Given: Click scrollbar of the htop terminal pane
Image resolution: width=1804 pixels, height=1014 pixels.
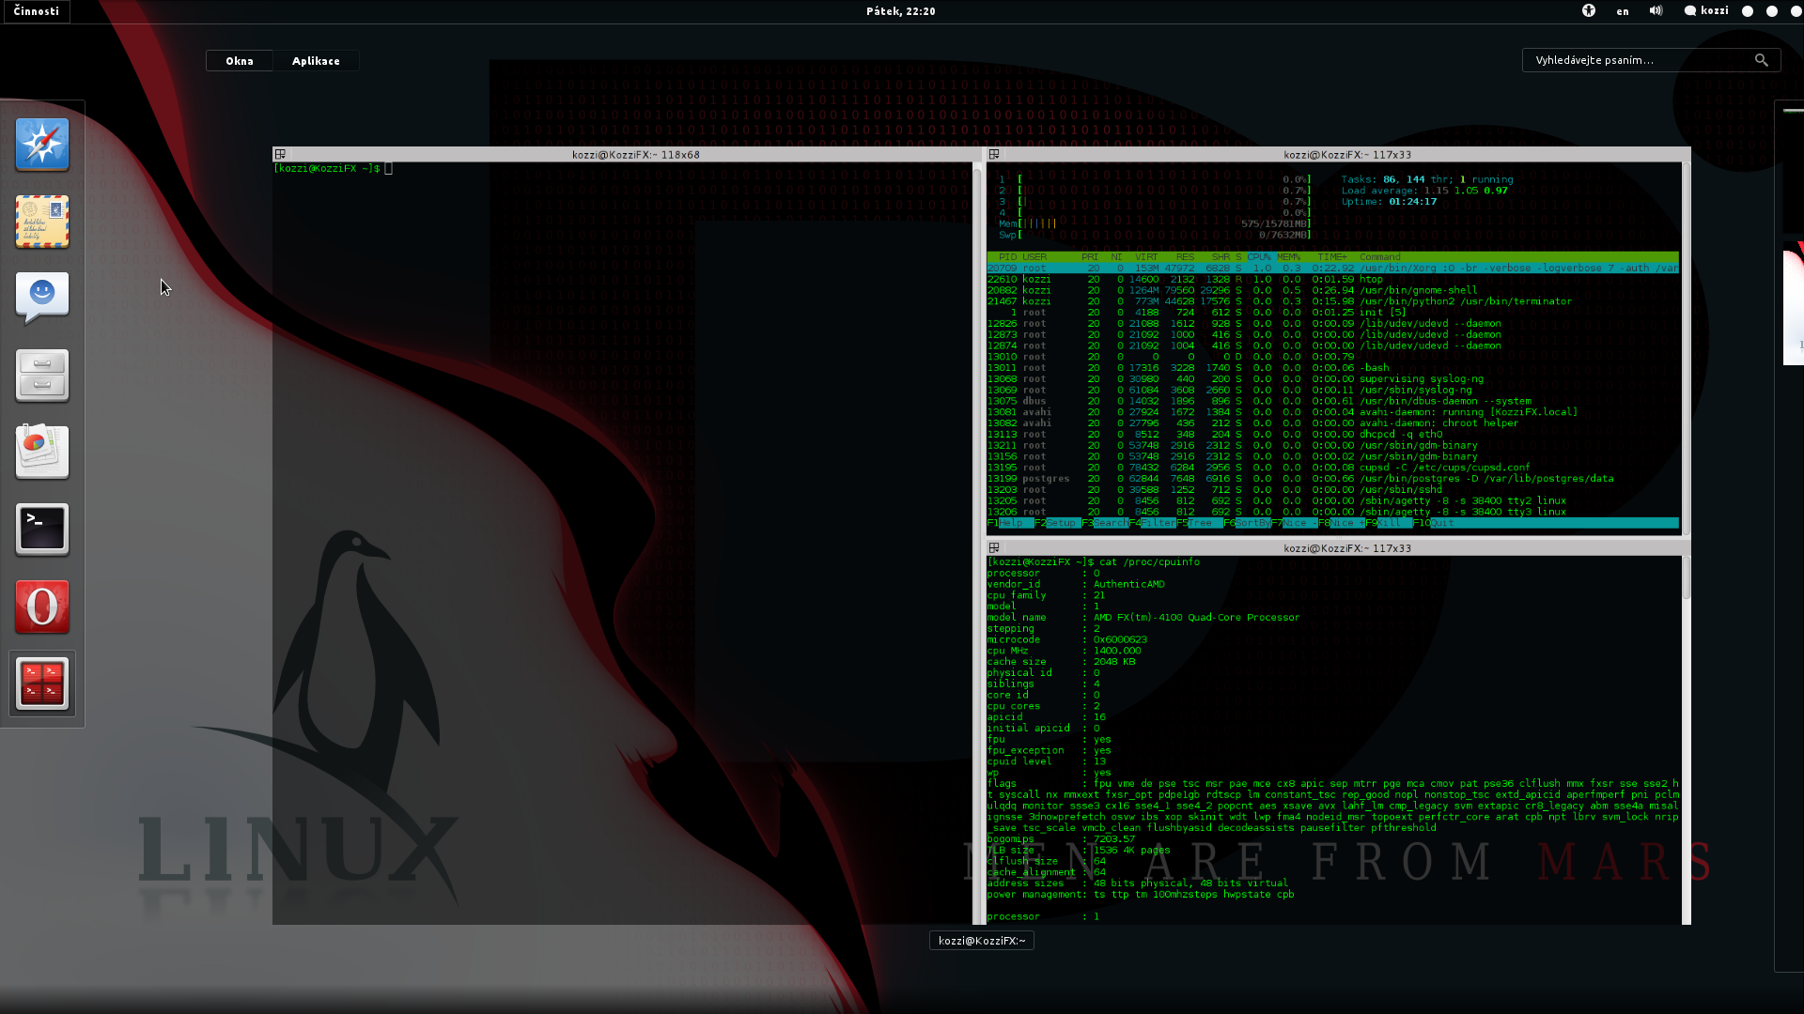Looking at the screenshot, I should [x=1687, y=349].
